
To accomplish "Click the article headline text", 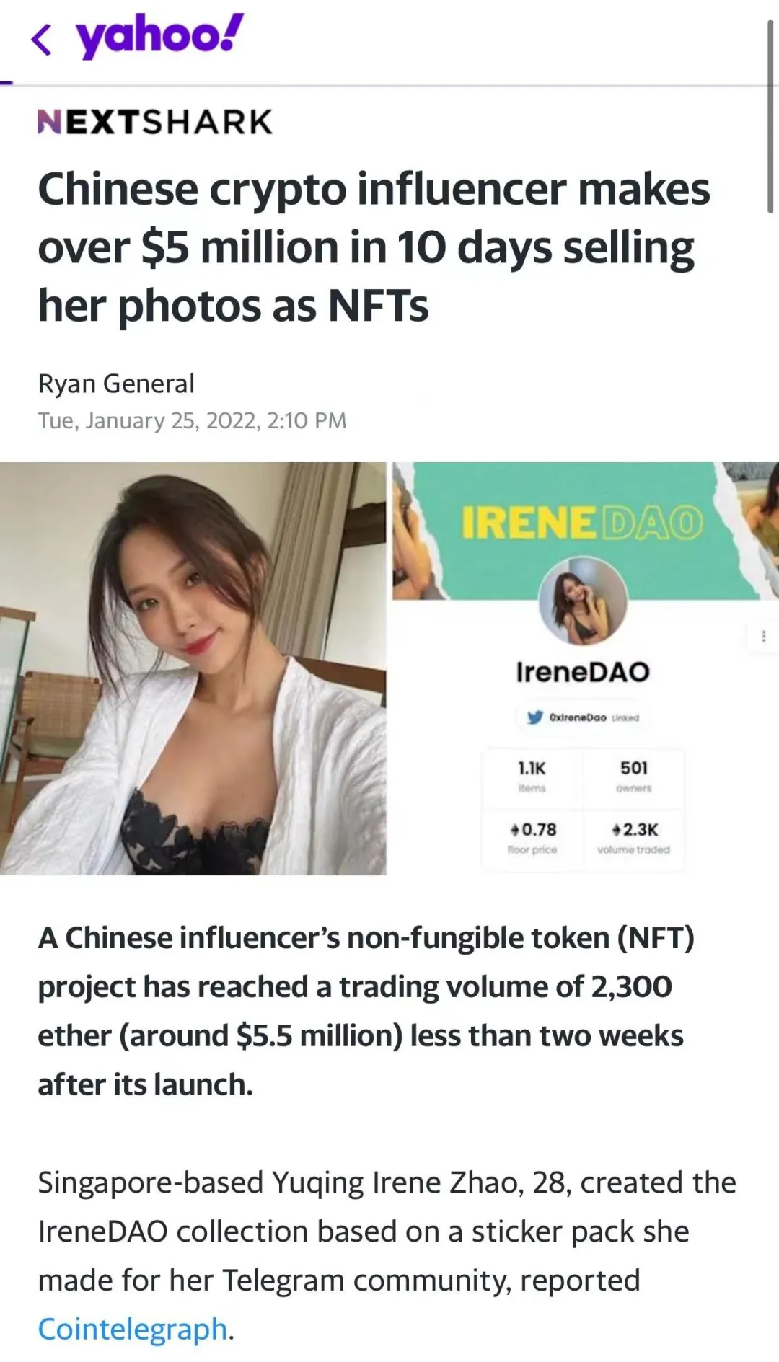I will (x=374, y=247).
